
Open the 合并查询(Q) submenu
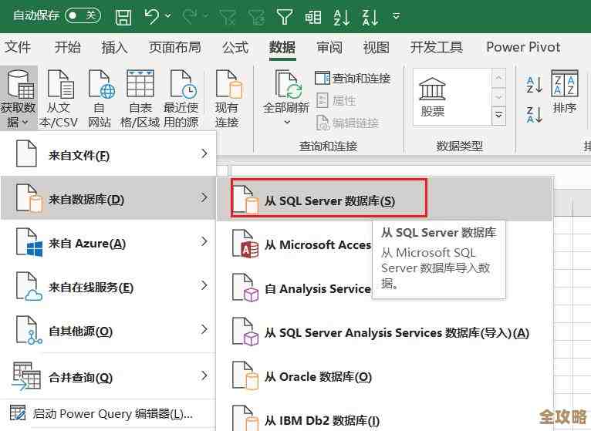coord(108,376)
